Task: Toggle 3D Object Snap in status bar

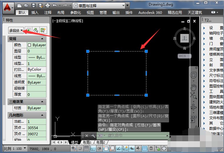Action: (x=112, y=148)
